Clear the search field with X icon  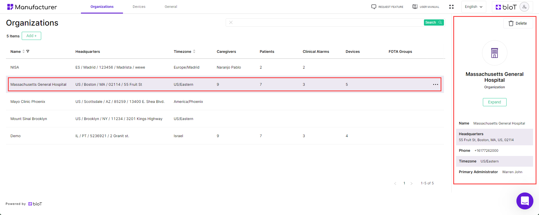[231, 22]
